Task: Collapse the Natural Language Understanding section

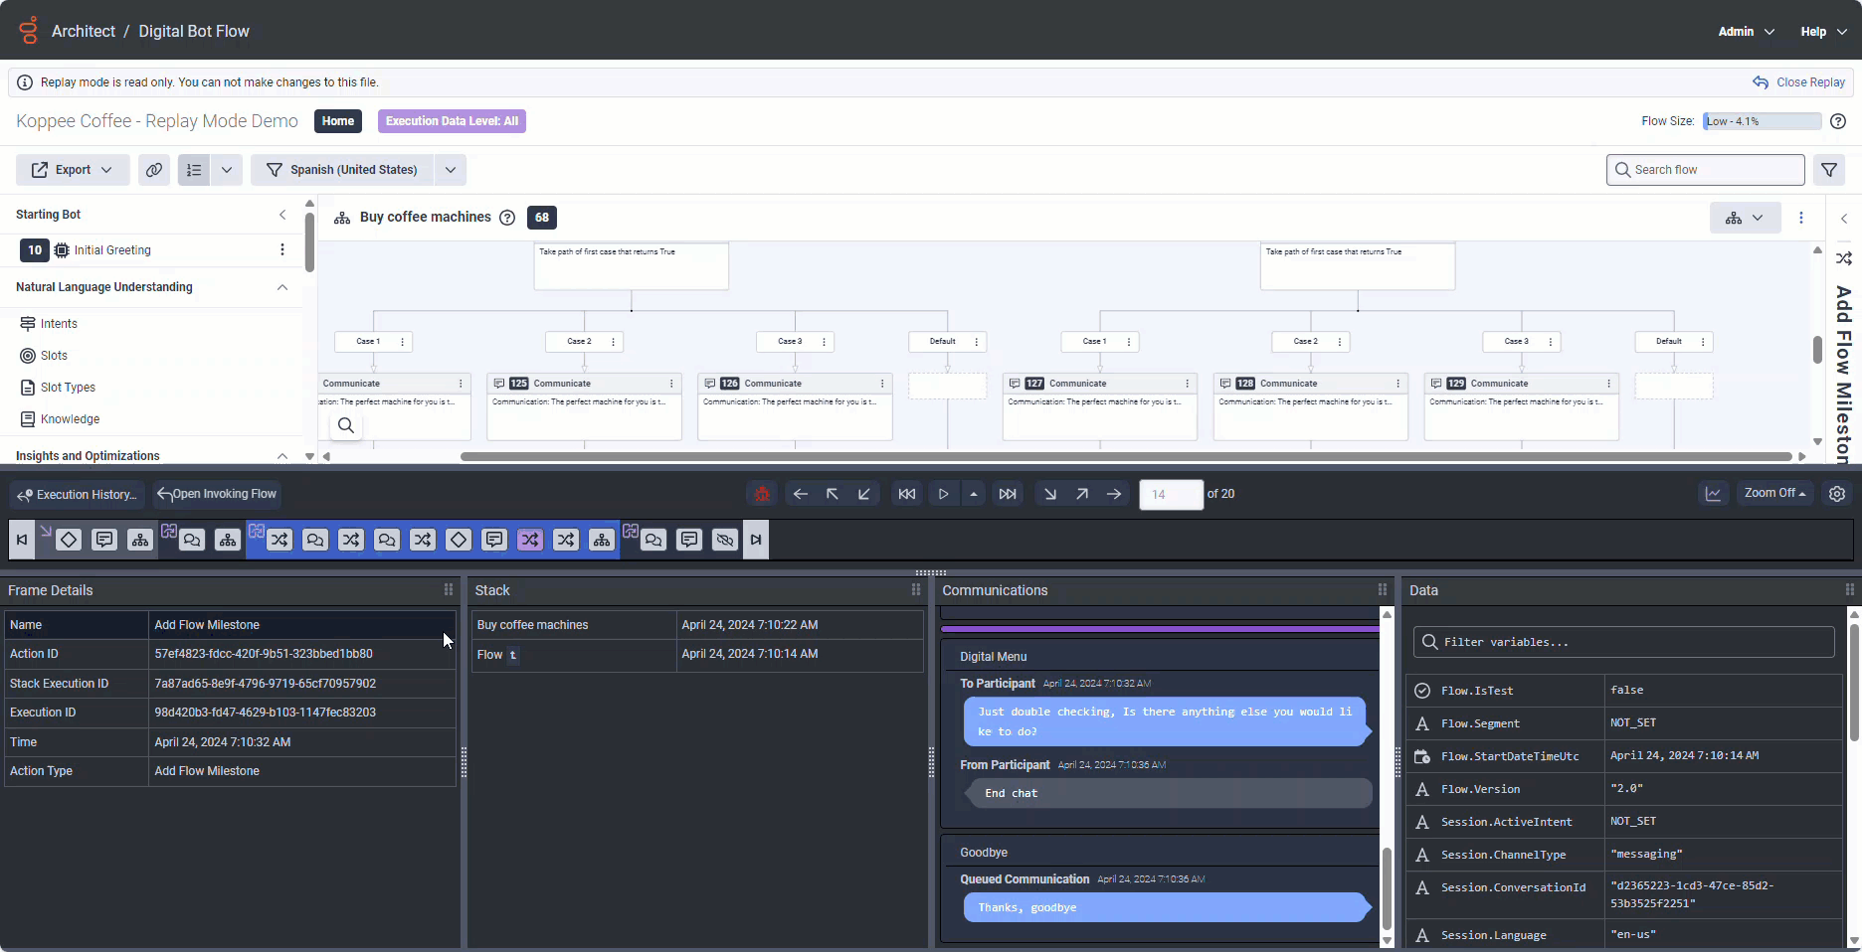Action: (282, 287)
